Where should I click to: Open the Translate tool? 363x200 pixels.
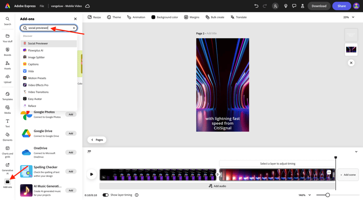coord(239,17)
